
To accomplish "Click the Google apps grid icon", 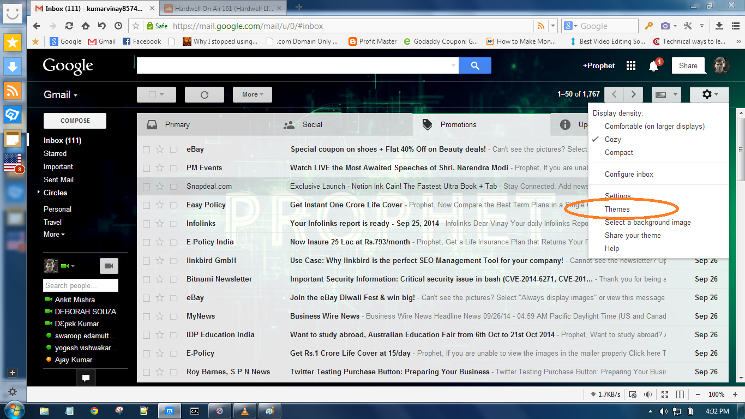I will 631,65.
